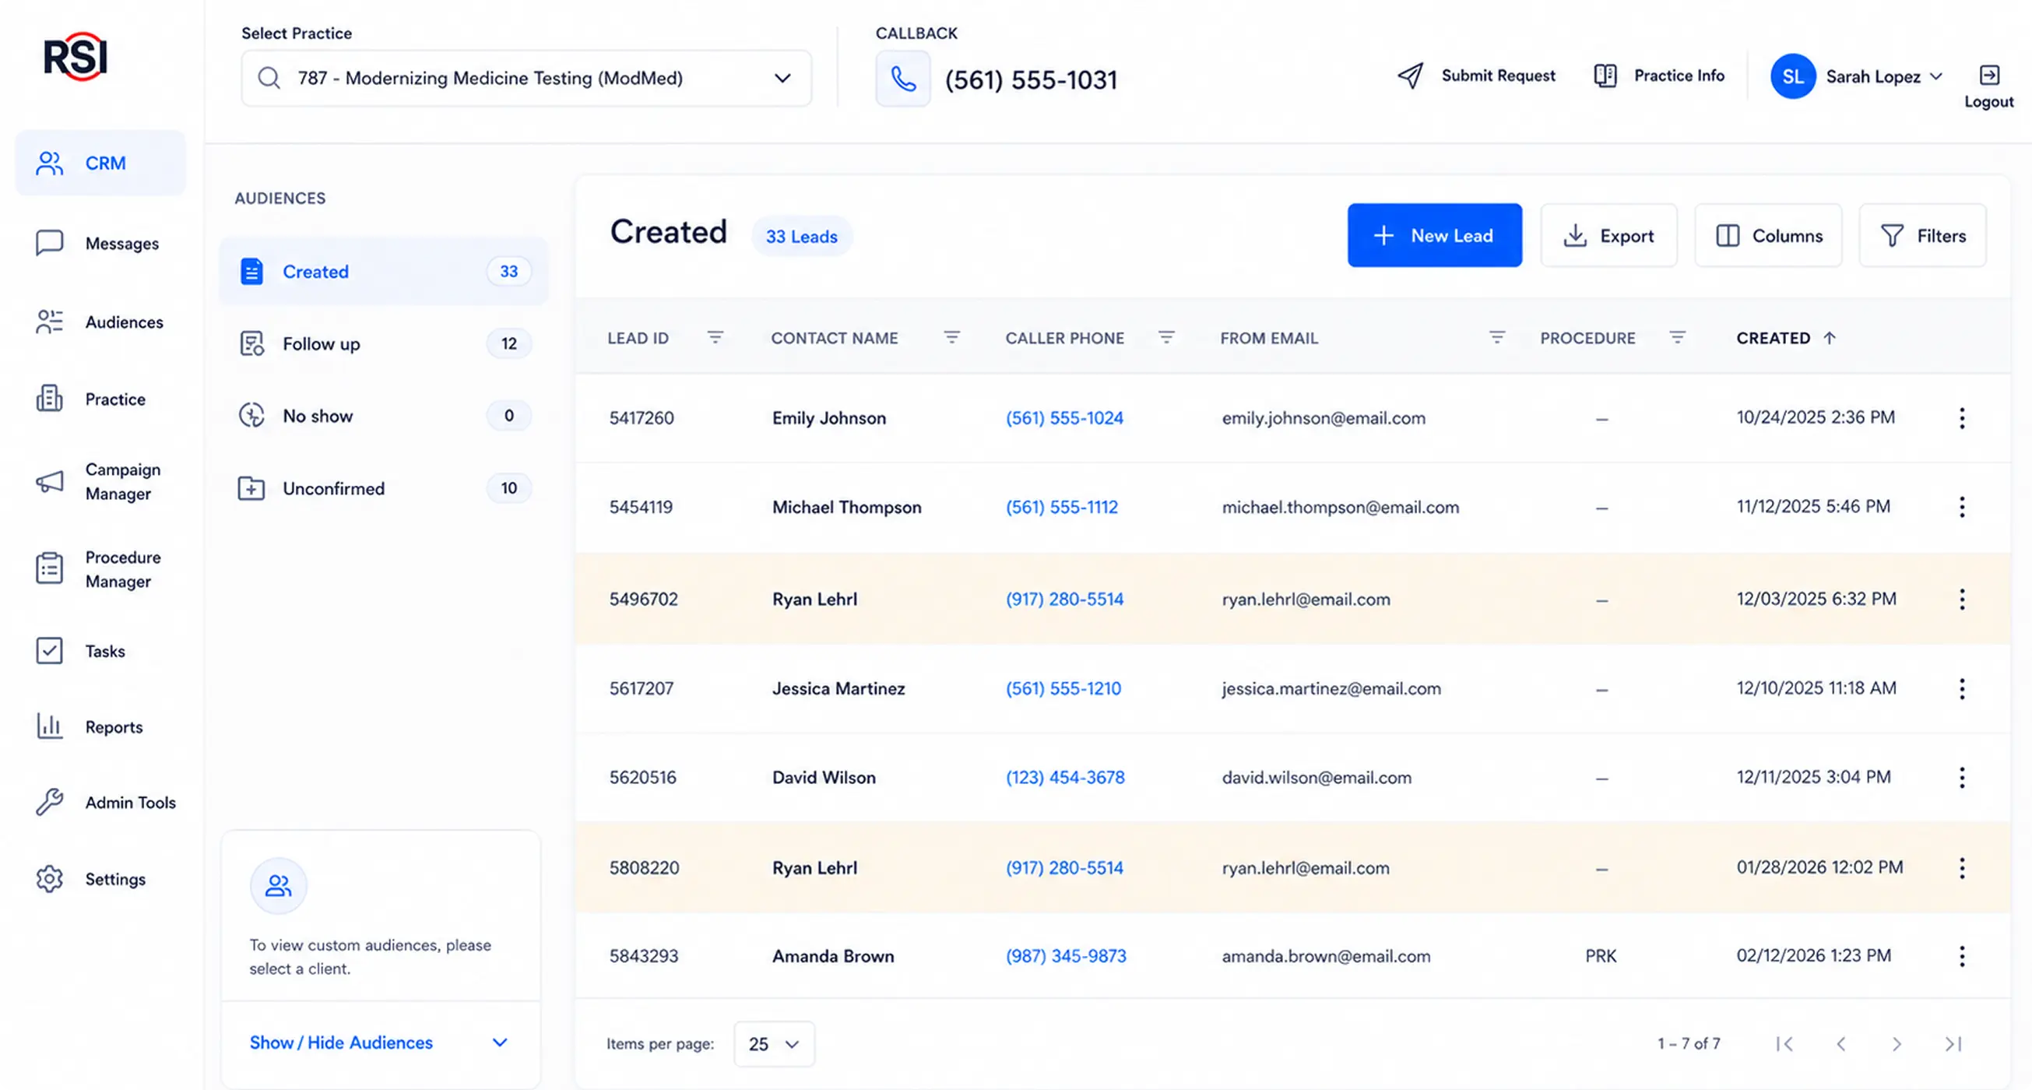Click the search icon in Select Practice

pos(269,78)
